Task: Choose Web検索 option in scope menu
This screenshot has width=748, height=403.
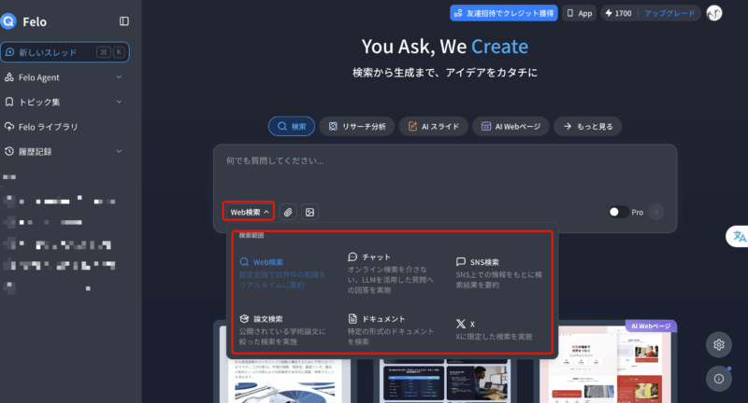Action: tap(282, 273)
